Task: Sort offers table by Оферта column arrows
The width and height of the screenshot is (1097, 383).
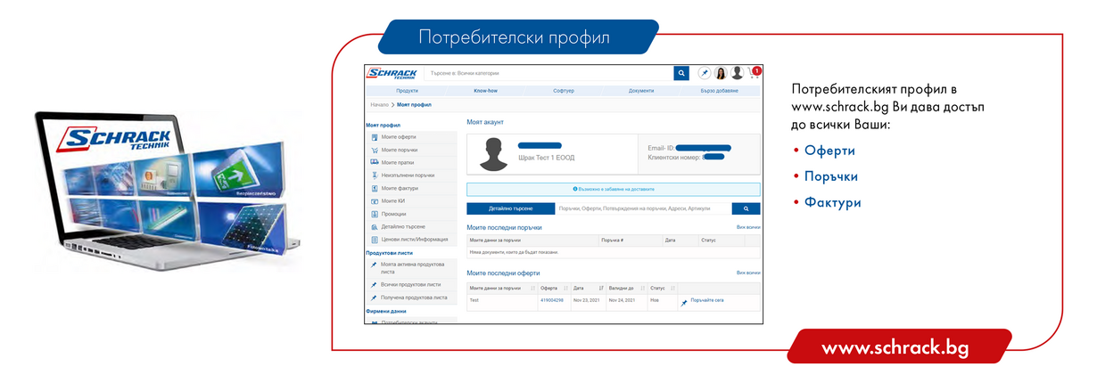Action: tap(565, 289)
